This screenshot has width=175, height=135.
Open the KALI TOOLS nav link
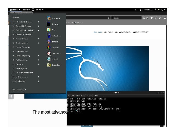[108, 32]
